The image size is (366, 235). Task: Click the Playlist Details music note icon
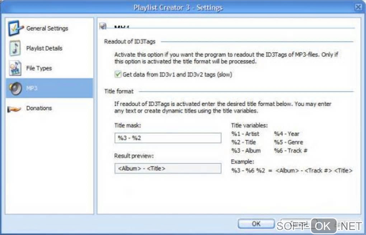(x=15, y=48)
